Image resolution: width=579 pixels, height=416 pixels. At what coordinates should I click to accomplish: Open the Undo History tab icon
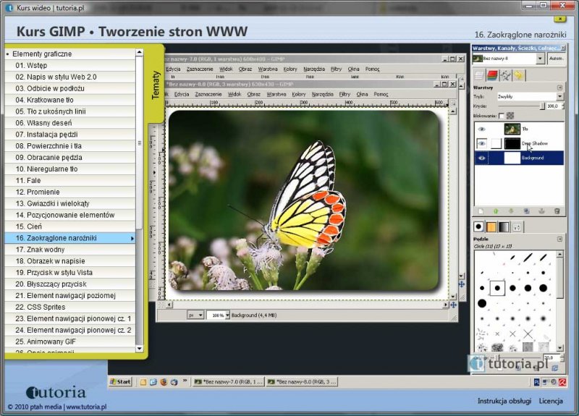(518, 75)
